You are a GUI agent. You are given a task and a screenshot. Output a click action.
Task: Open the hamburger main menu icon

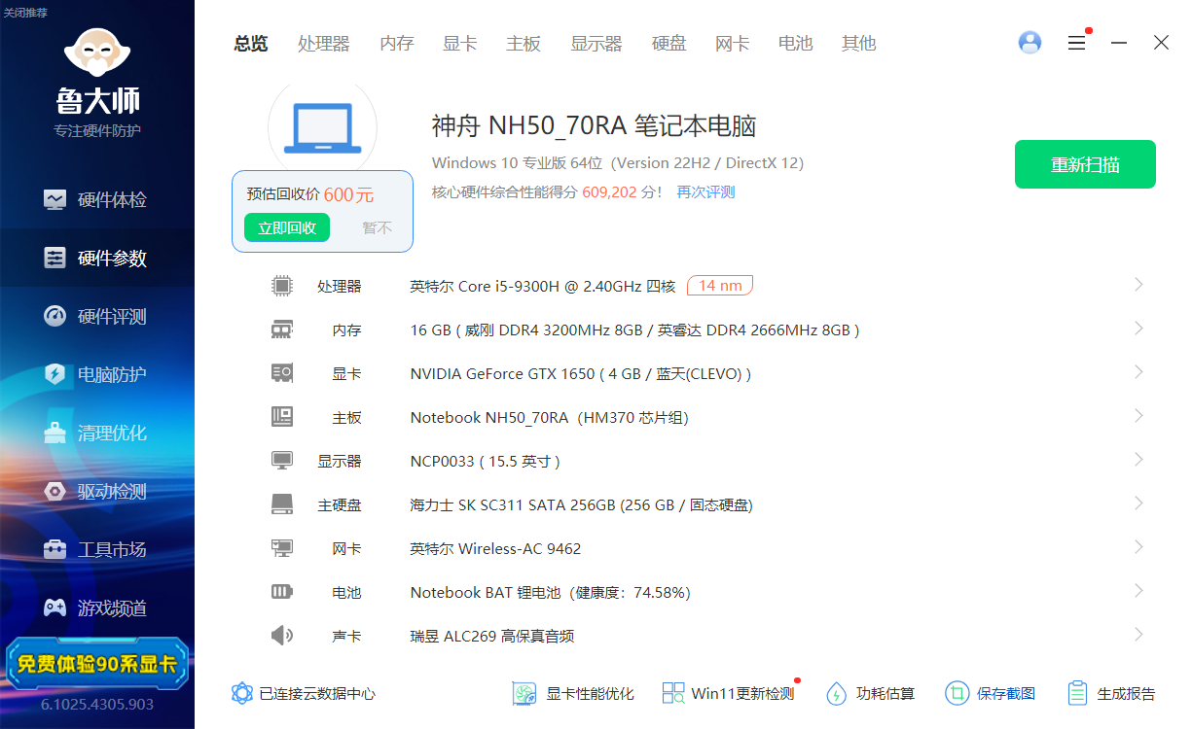coord(1076,43)
